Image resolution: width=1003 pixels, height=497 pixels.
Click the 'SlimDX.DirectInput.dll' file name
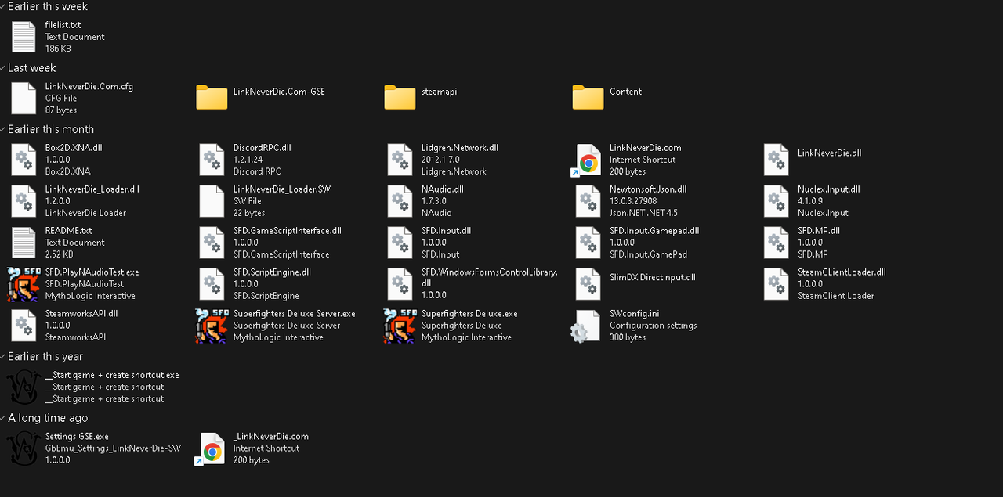pyautogui.click(x=653, y=277)
